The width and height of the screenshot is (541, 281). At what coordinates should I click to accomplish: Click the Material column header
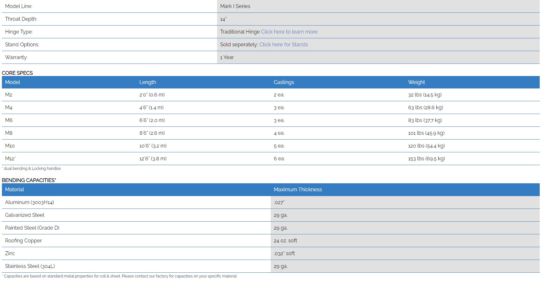14,189
